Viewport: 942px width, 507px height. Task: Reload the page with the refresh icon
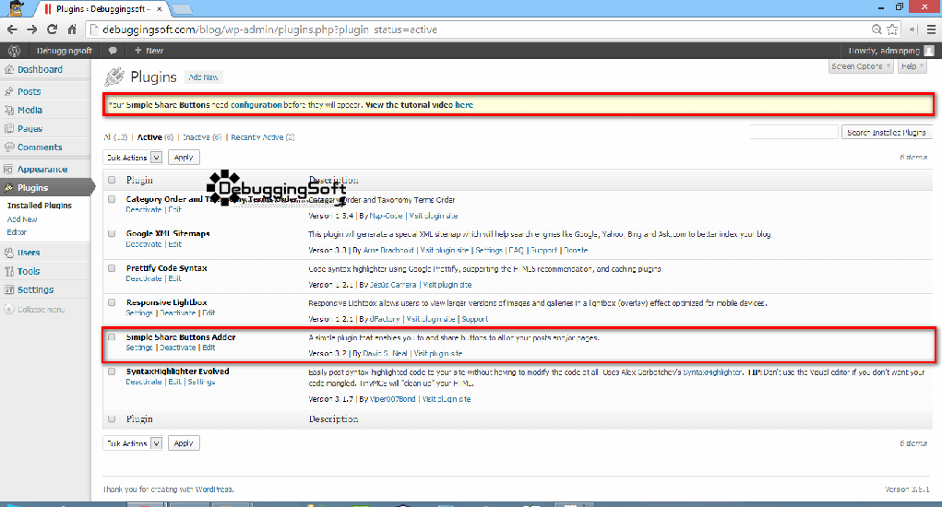(x=53, y=29)
